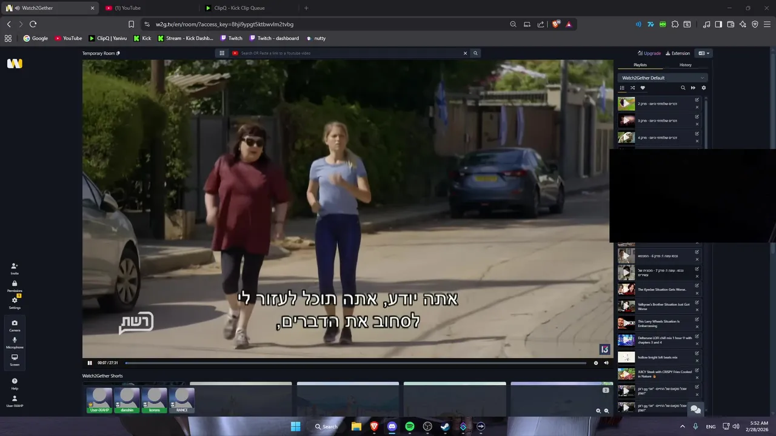
Task: Skip to next playlist video
Action: (x=693, y=88)
